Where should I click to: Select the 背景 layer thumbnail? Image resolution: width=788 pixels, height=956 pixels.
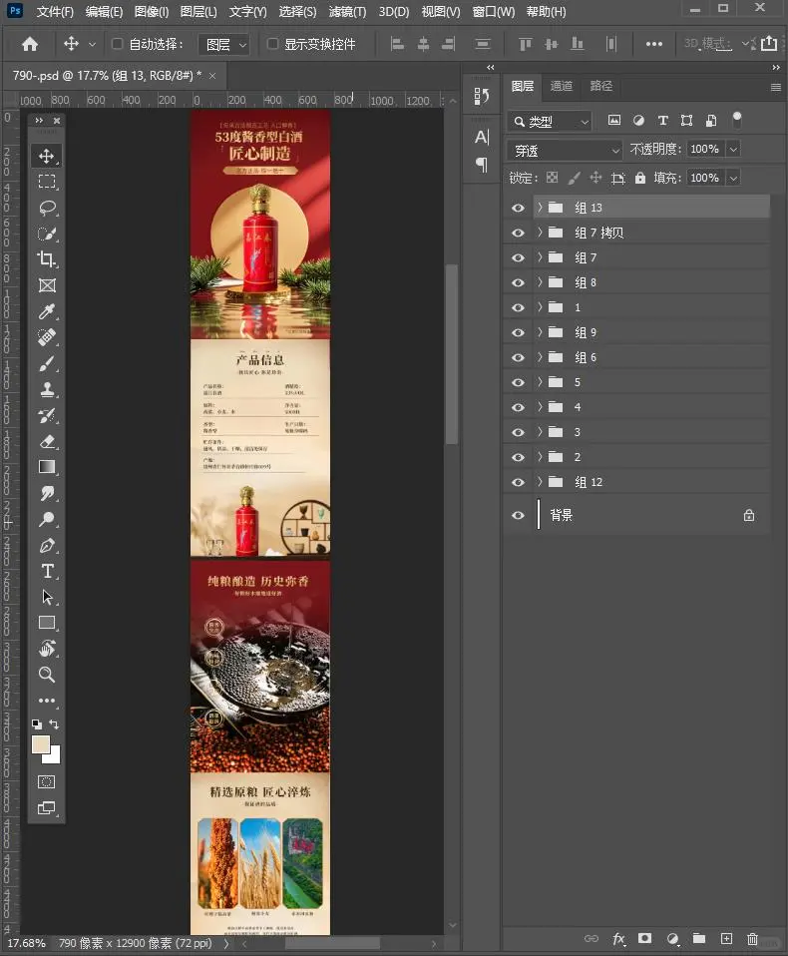tap(538, 515)
